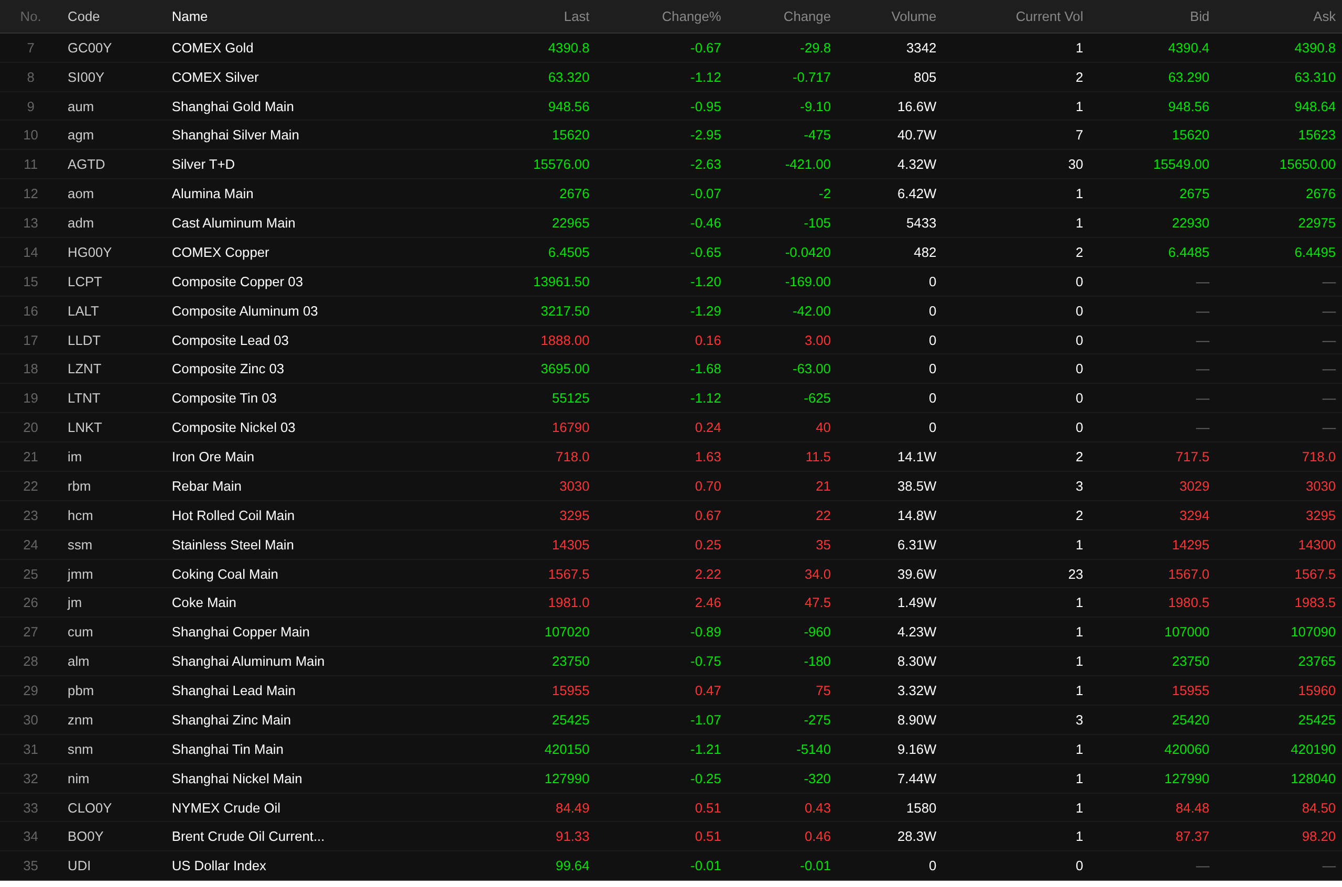Click last price 420150
Screen dimensions: 1342x887
(567, 751)
